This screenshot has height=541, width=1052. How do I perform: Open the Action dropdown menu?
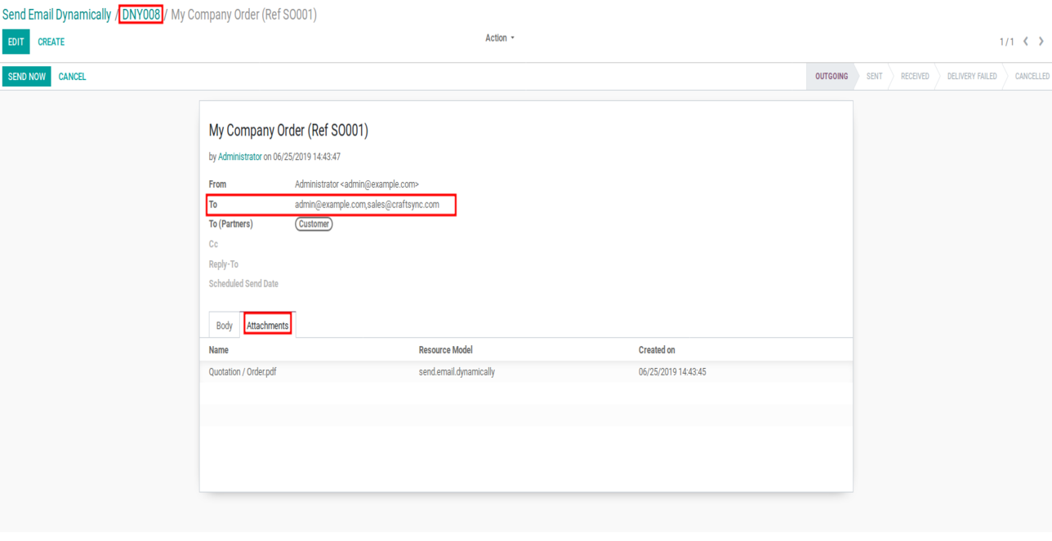pyautogui.click(x=500, y=38)
